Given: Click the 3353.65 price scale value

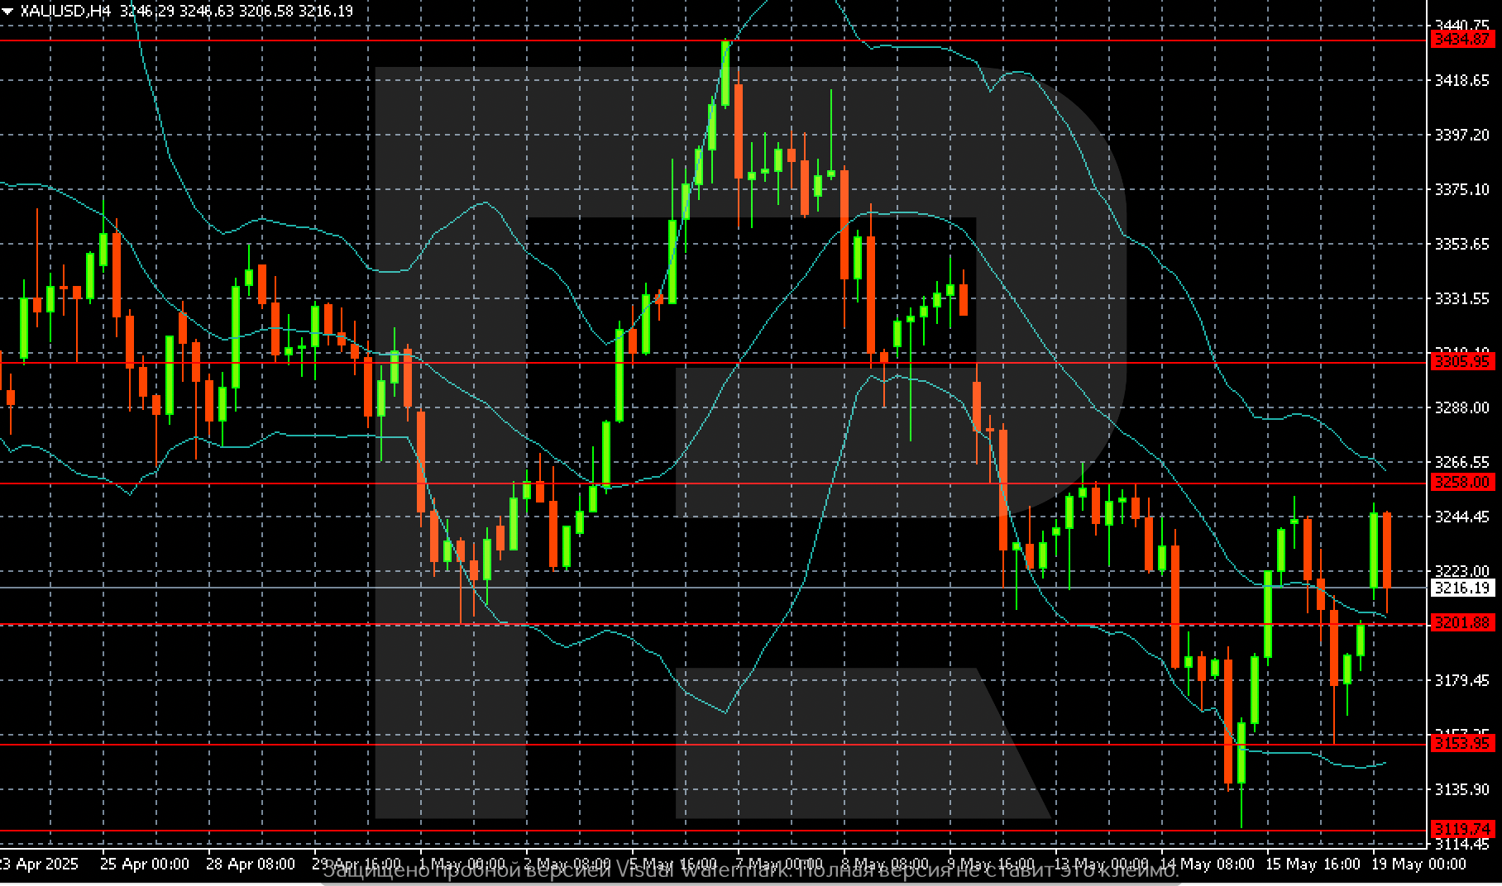Looking at the screenshot, I should pos(1462,244).
